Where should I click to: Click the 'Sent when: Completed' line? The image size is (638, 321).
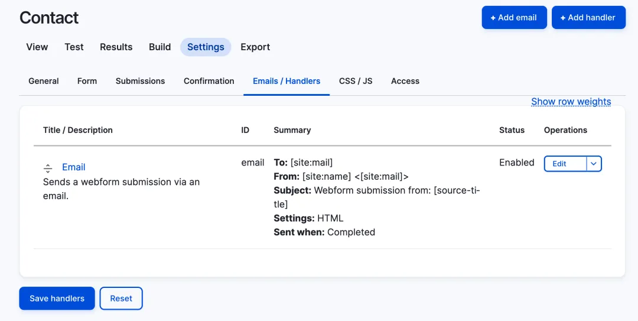(x=324, y=232)
